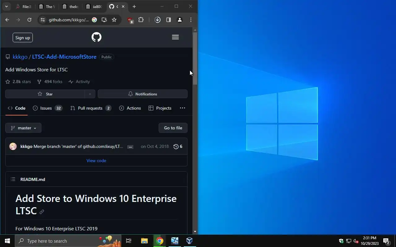
Task: Toggle the Chrome side panel
Action: (x=169, y=20)
